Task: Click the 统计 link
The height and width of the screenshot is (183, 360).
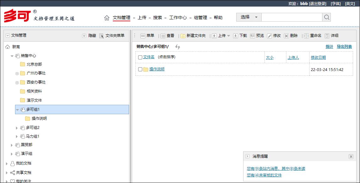Action: click(329, 46)
